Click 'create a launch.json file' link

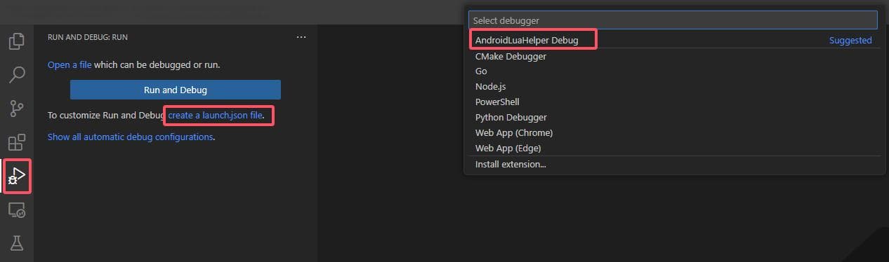pyautogui.click(x=216, y=115)
